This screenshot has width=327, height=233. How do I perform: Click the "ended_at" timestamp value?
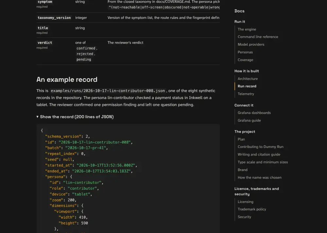(101, 171)
